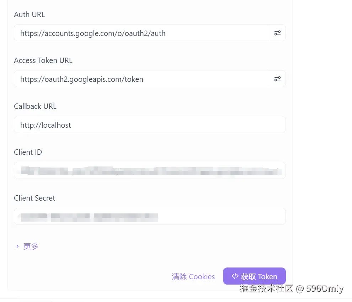Click the Callback URL label
Image resolution: width=352 pixels, height=302 pixels.
coord(35,106)
